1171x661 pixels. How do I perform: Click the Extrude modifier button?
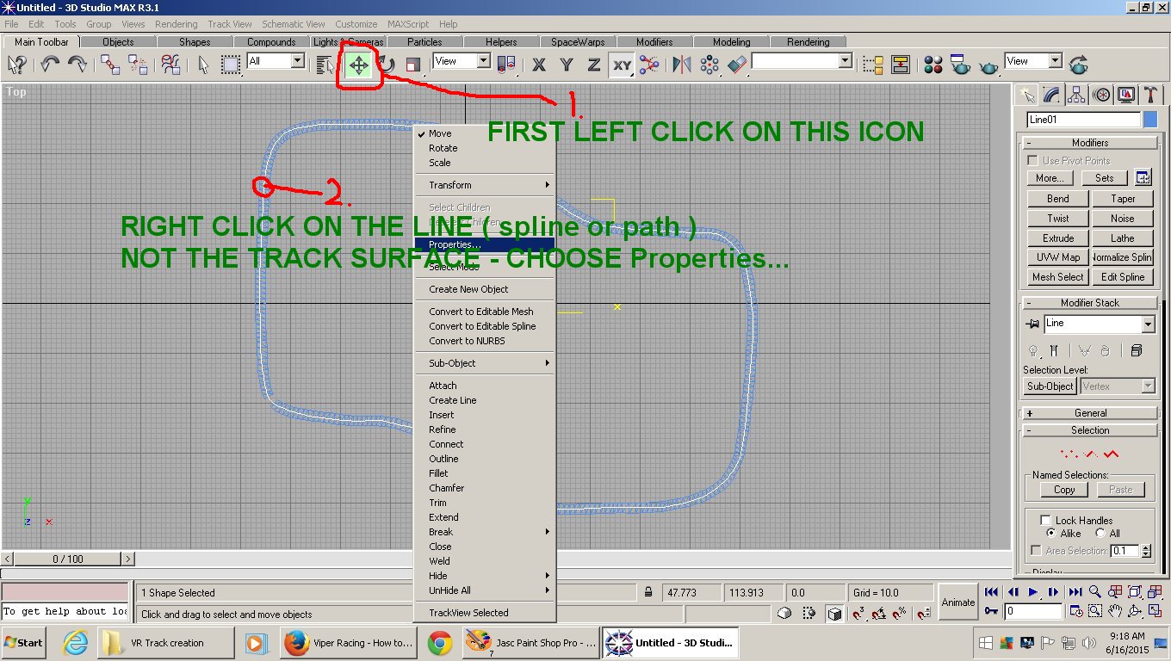click(1058, 238)
